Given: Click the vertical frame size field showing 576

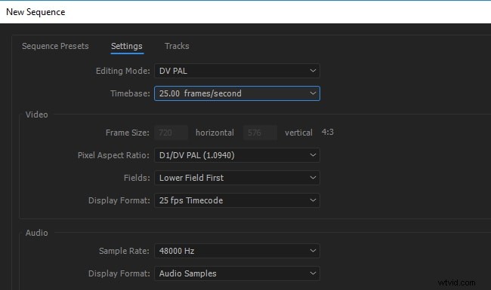Looking at the screenshot, I should point(260,133).
